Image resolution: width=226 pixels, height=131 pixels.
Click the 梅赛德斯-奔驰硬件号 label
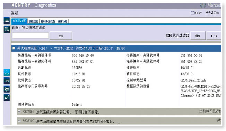(34, 55)
